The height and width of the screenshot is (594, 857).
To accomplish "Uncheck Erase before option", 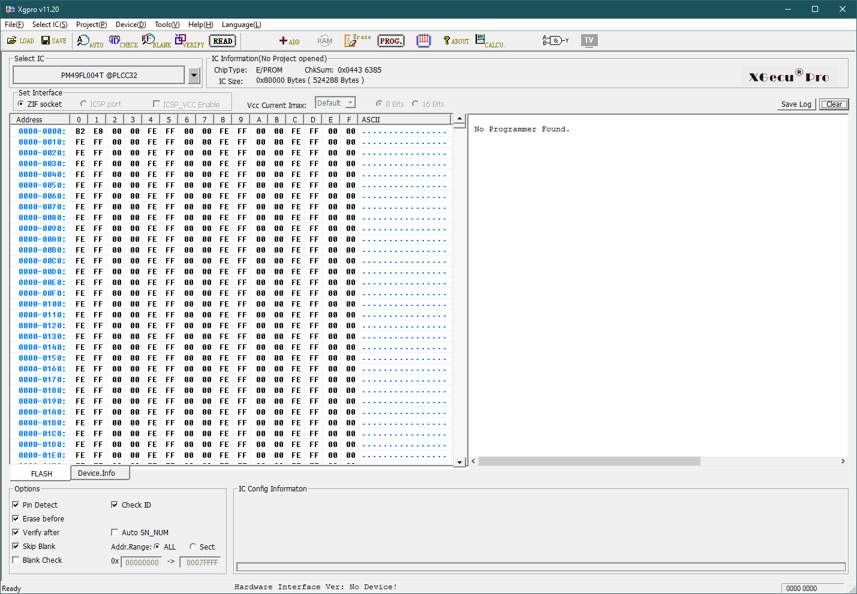I will 16,518.
